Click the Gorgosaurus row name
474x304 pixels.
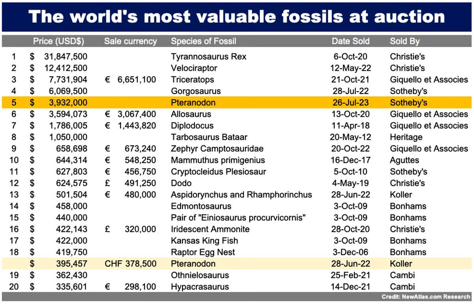196,91
